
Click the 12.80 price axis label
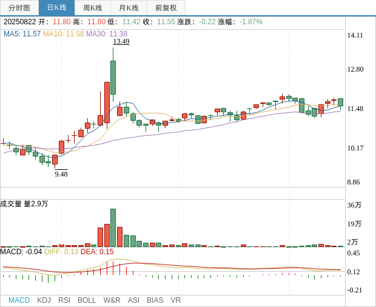355,69
